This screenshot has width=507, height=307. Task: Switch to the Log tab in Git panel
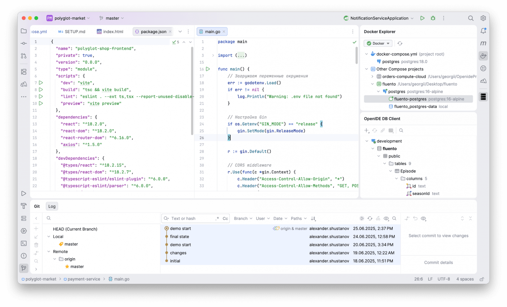(x=52, y=206)
